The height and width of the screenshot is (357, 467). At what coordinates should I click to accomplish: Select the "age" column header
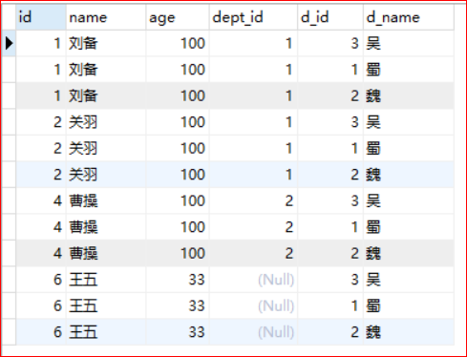click(x=178, y=17)
